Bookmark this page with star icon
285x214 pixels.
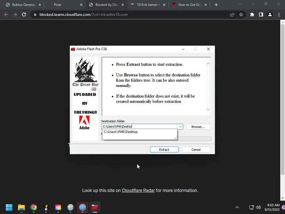(241, 14)
